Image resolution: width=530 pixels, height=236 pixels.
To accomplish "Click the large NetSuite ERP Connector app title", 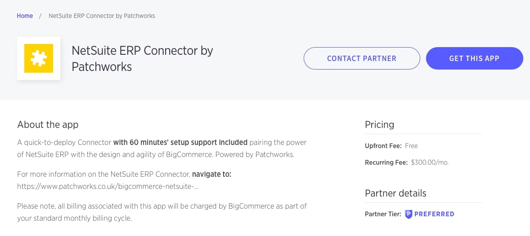I will pos(142,58).
